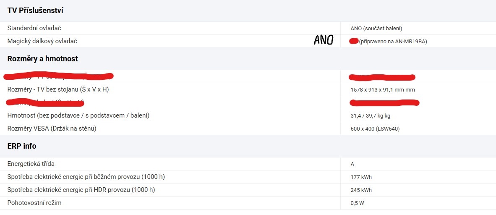
Task: Click the energy class value A
Action: (352, 164)
